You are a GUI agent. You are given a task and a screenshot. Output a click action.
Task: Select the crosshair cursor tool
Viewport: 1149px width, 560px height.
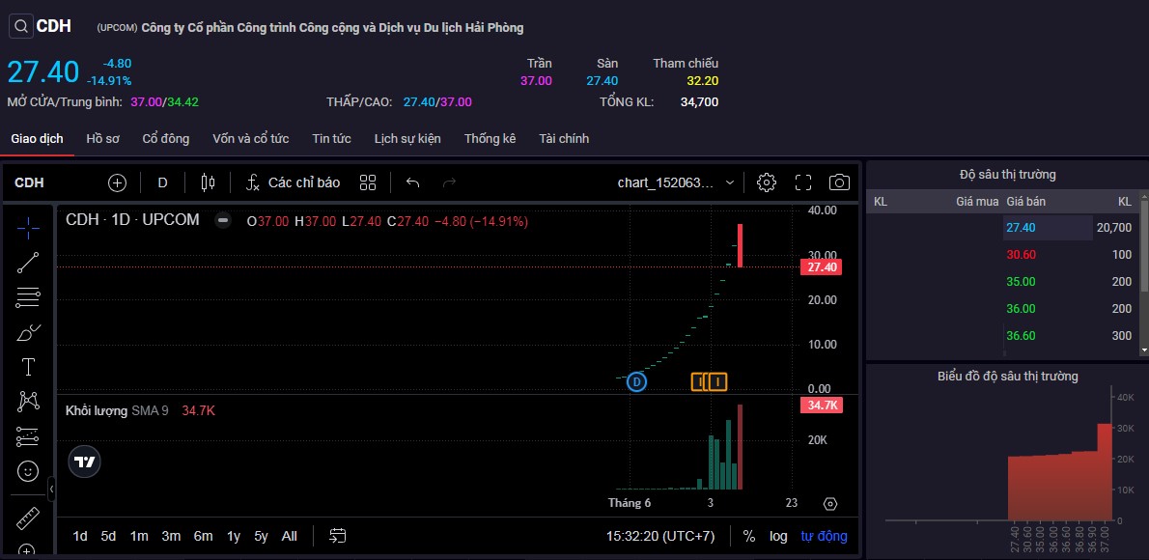28,228
